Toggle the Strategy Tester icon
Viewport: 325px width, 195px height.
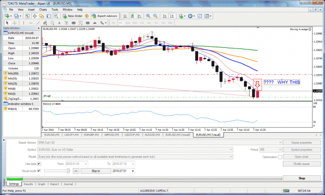click(x=56, y=16)
